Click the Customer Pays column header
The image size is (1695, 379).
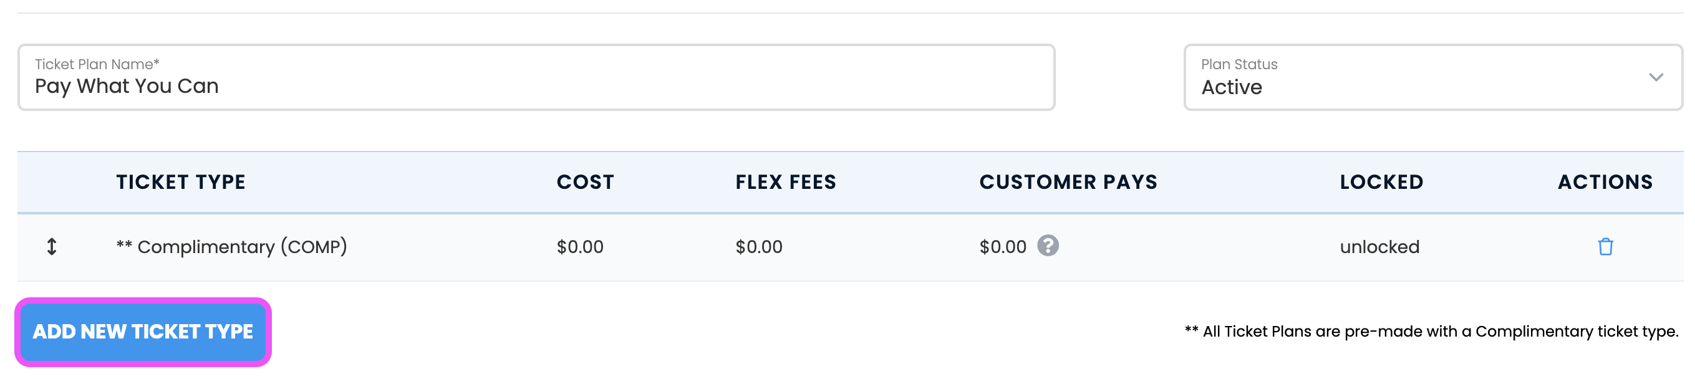coord(1068,182)
